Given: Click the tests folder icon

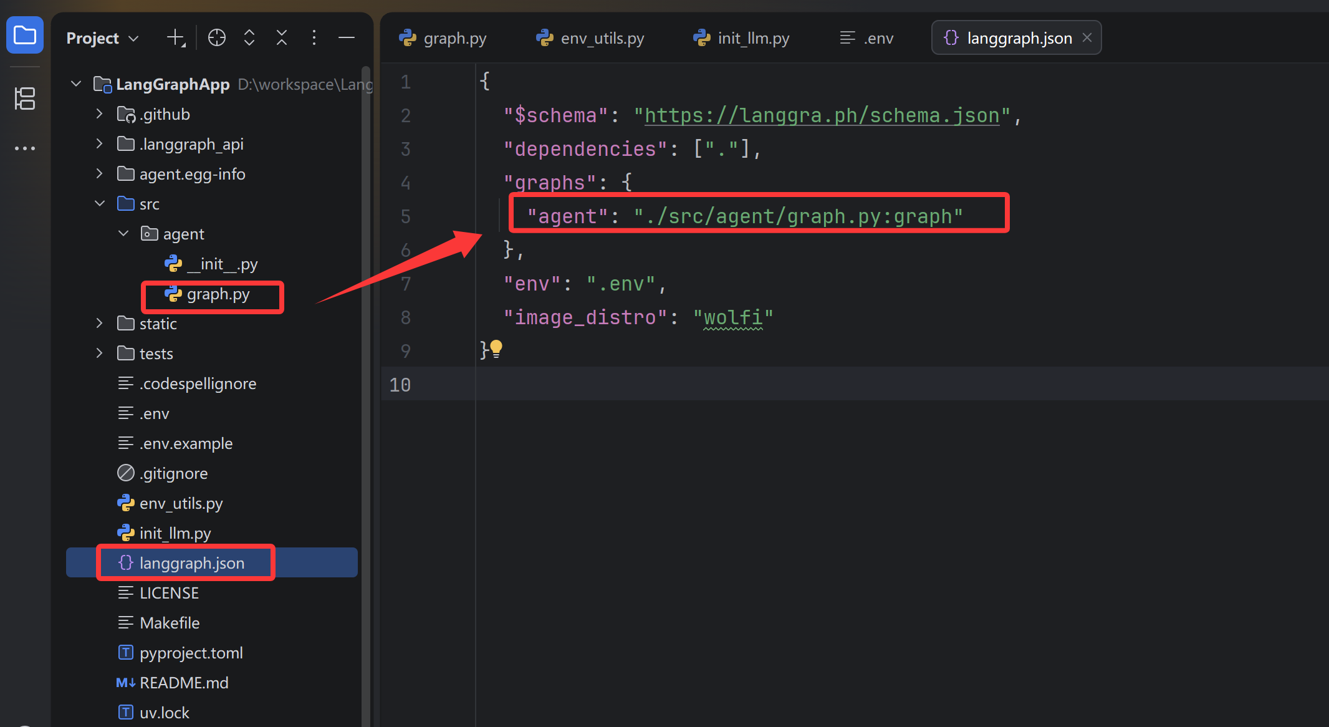Looking at the screenshot, I should pos(126,353).
